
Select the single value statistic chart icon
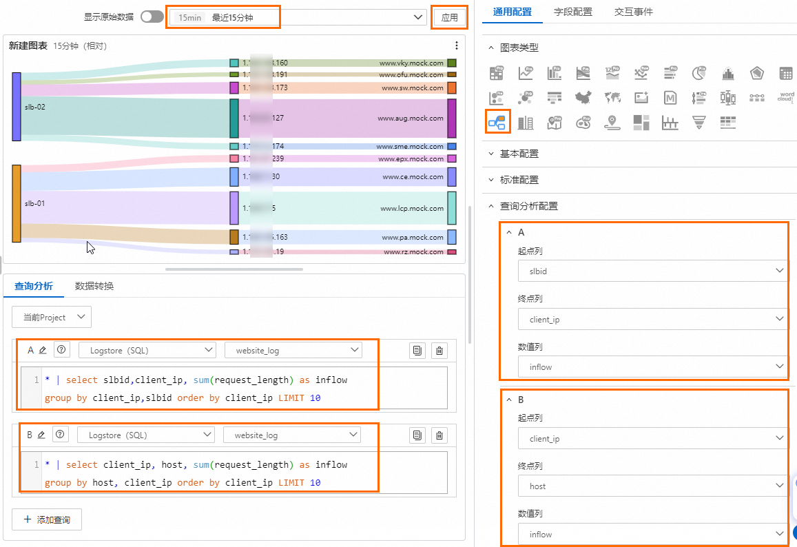click(612, 73)
